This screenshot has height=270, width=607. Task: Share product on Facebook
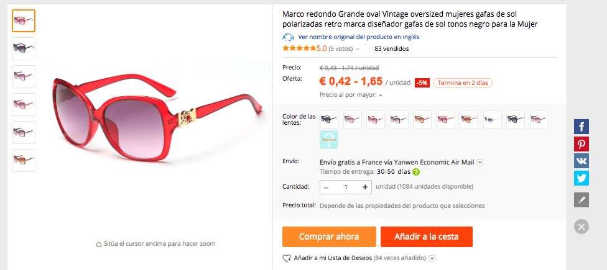pyautogui.click(x=581, y=127)
